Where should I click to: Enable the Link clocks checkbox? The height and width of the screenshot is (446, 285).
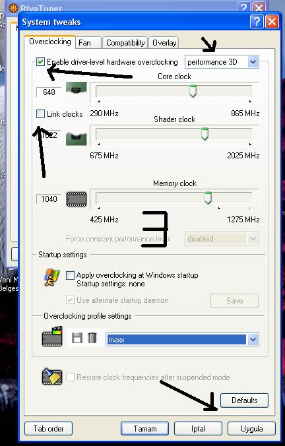pos(41,113)
